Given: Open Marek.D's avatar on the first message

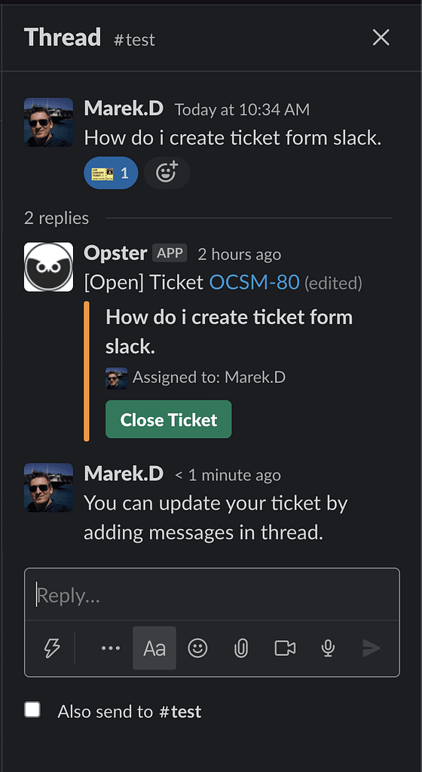Looking at the screenshot, I should pyautogui.click(x=49, y=122).
